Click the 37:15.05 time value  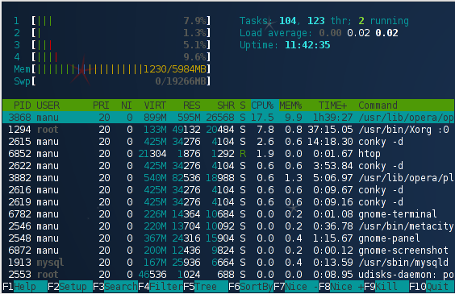point(330,130)
